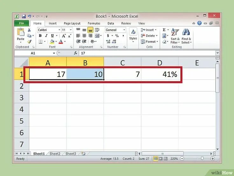234x176 pixels.
Task: Click the Fill down icon
Action: point(164,36)
